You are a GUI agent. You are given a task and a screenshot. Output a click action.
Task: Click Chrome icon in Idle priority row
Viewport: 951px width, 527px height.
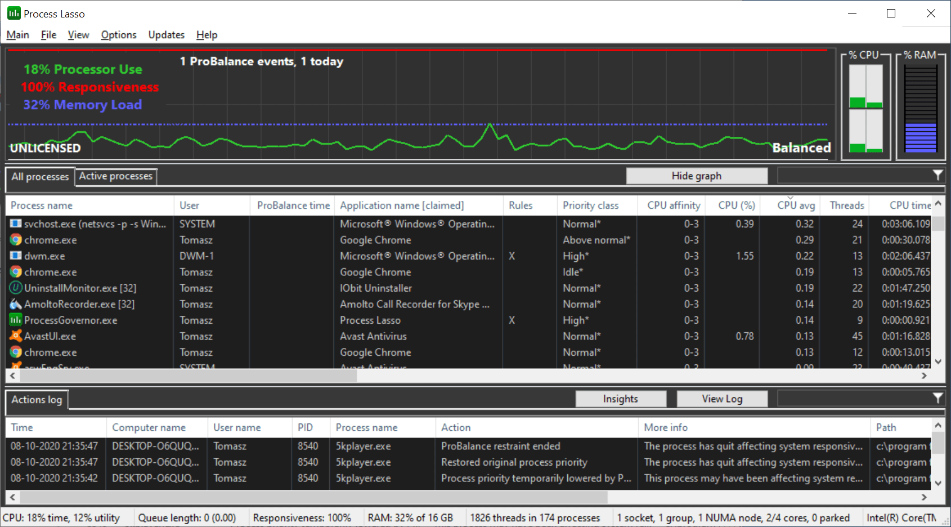[x=16, y=272]
